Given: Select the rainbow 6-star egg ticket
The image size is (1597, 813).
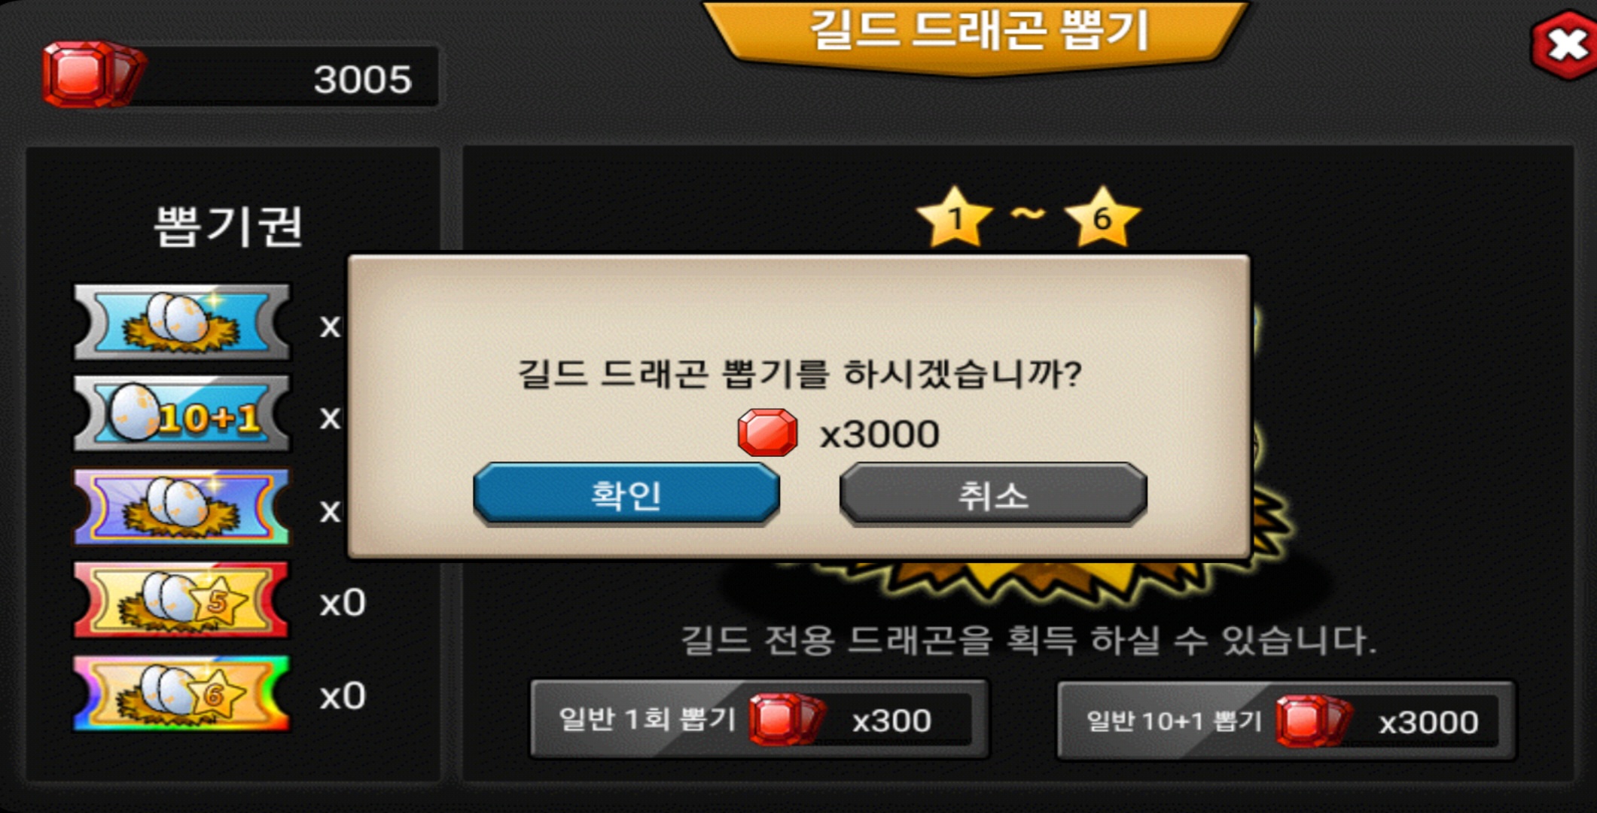Looking at the screenshot, I should click(x=181, y=693).
